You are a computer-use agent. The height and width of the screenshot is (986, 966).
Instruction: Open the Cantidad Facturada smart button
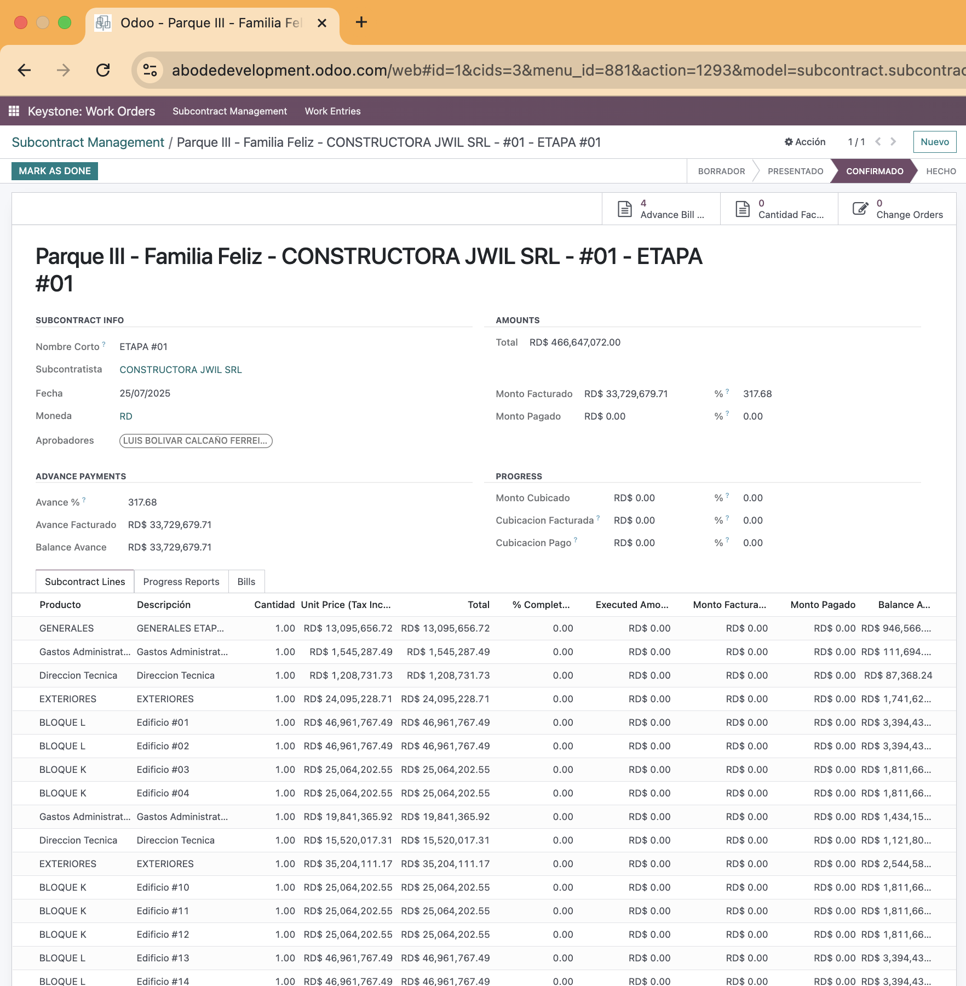pos(779,209)
